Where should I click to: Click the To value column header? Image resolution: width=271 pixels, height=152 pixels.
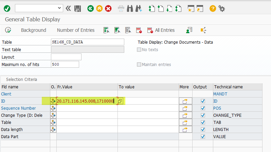click(x=148, y=87)
